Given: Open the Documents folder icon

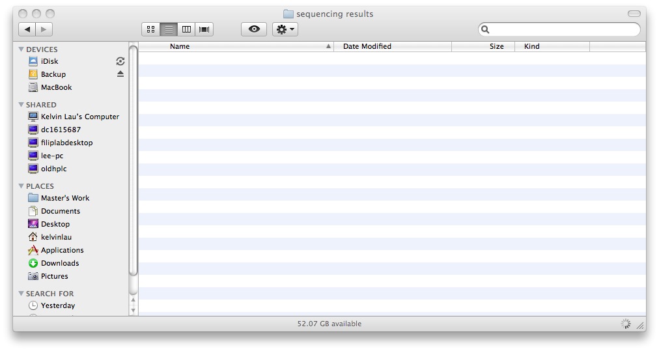Looking at the screenshot, I should point(33,211).
